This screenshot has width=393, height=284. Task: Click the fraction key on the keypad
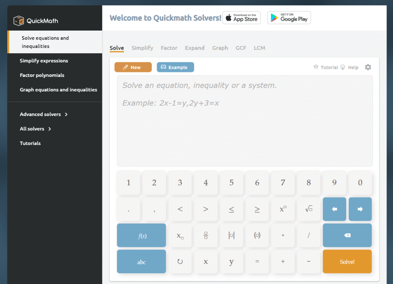point(206,235)
